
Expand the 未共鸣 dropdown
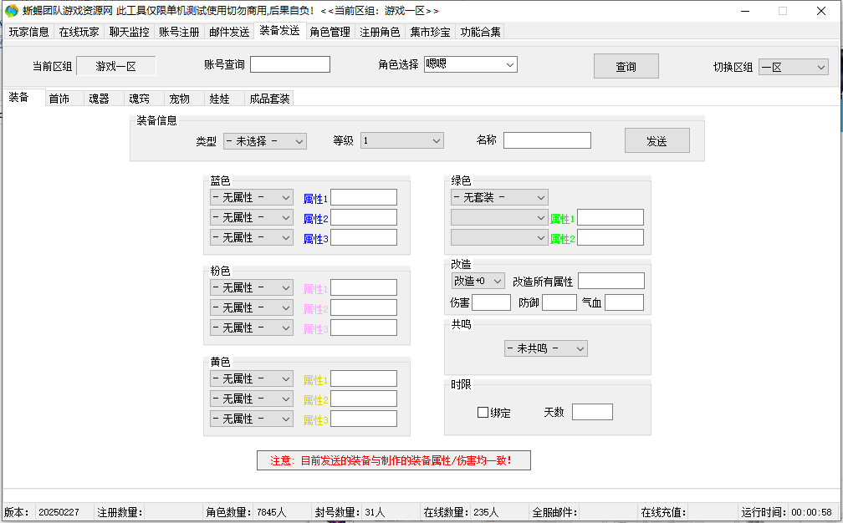coord(545,348)
